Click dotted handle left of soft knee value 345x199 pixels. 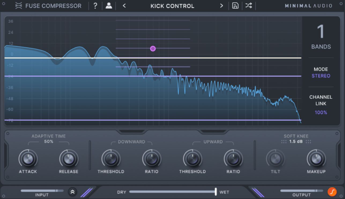pyautogui.click(x=284, y=142)
